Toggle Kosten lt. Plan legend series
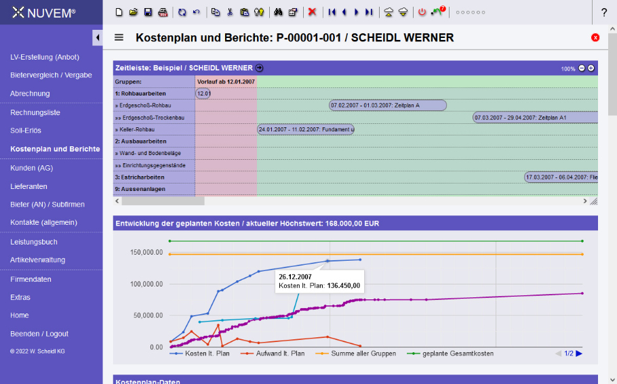 202,354
